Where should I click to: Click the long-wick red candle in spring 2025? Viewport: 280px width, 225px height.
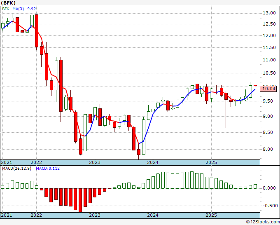pyautogui.click(x=226, y=96)
